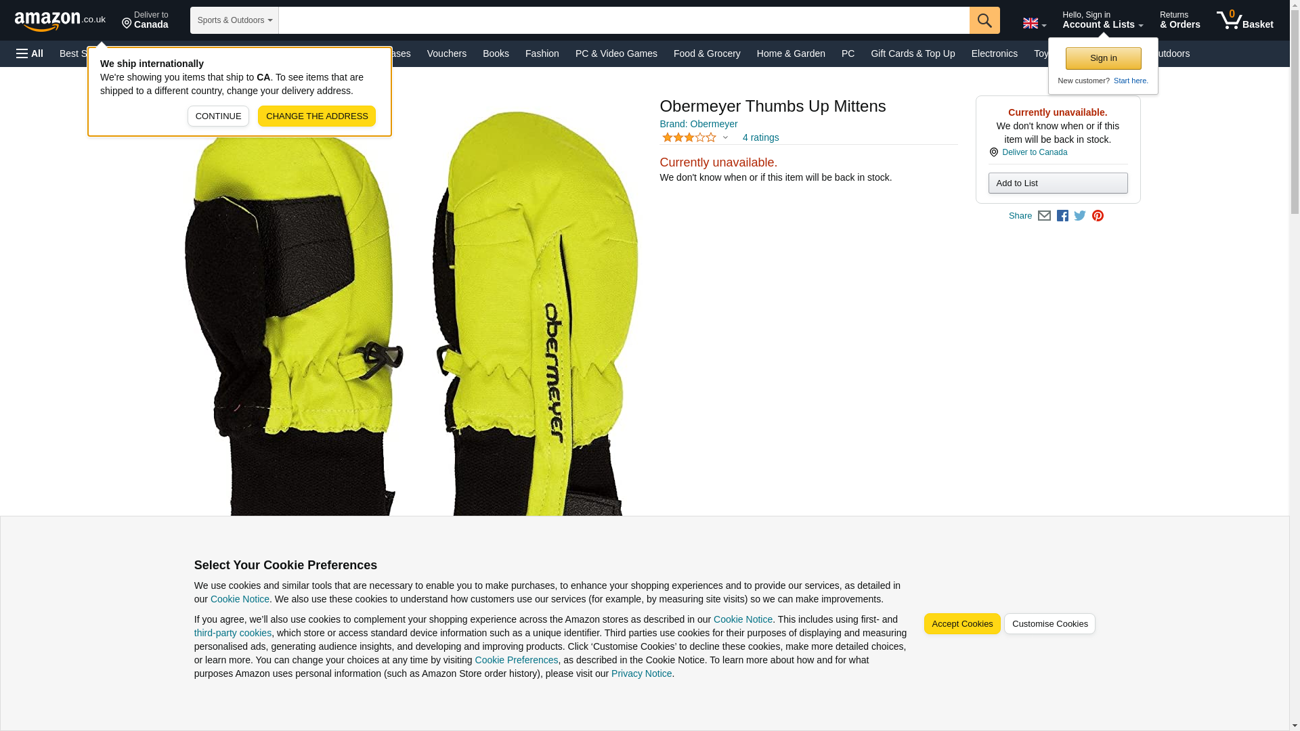Image resolution: width=1300 pixels, height=731 pixels.
Task: Share product via email icon
Action: [1044, 216]
